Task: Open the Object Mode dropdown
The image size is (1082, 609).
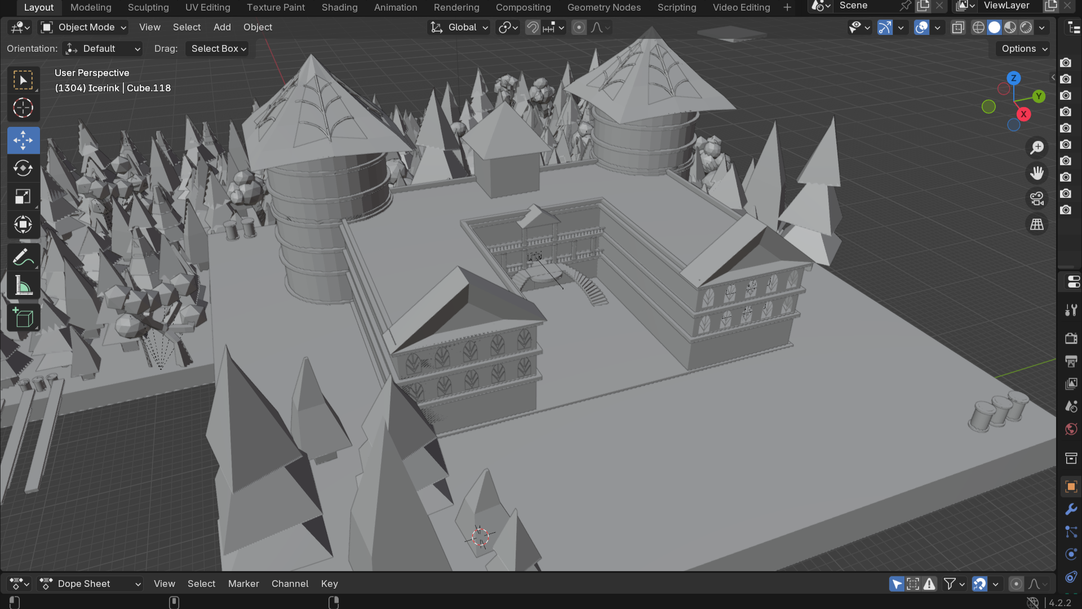Action: pyautogui.click(x=85, y=27)
